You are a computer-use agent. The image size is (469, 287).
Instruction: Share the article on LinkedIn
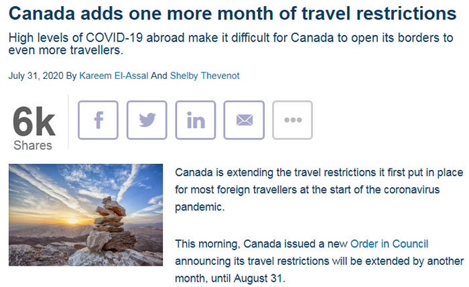tap(196, 120)
